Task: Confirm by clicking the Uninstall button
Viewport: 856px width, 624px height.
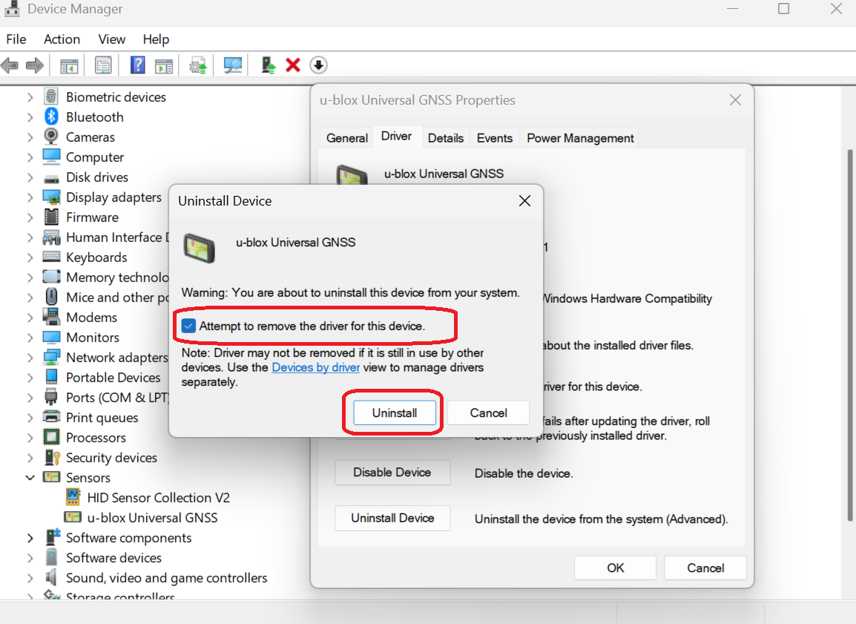Action: tap(394, 413)
